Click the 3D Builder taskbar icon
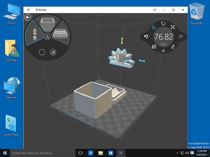 (121, 153)
